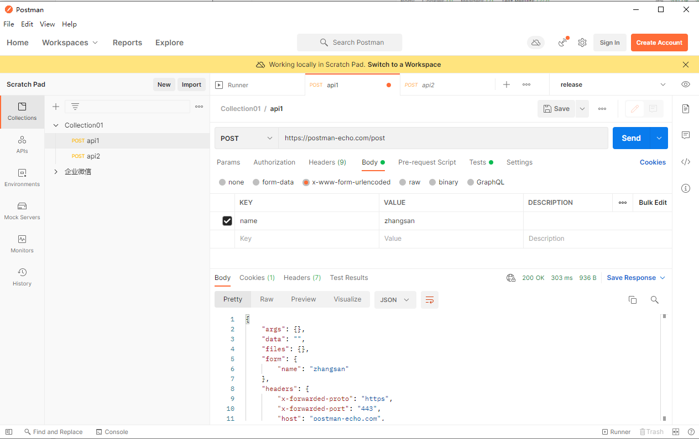Open the Send button dropdown arrow
The height and width of the screenshot is (439, 699).
tap(659, 138)
